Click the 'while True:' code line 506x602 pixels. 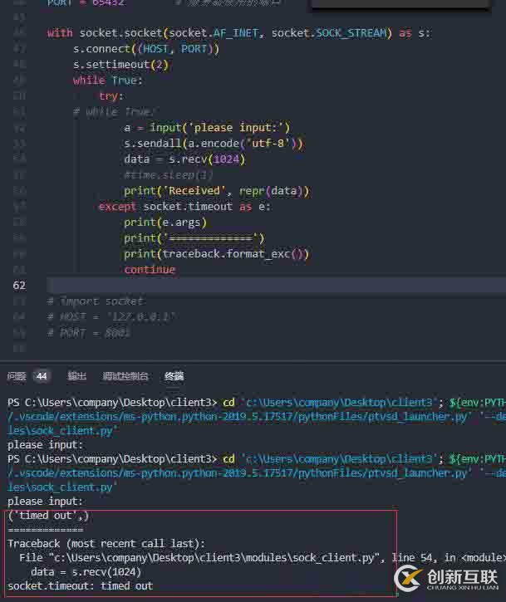pos(108,81)
